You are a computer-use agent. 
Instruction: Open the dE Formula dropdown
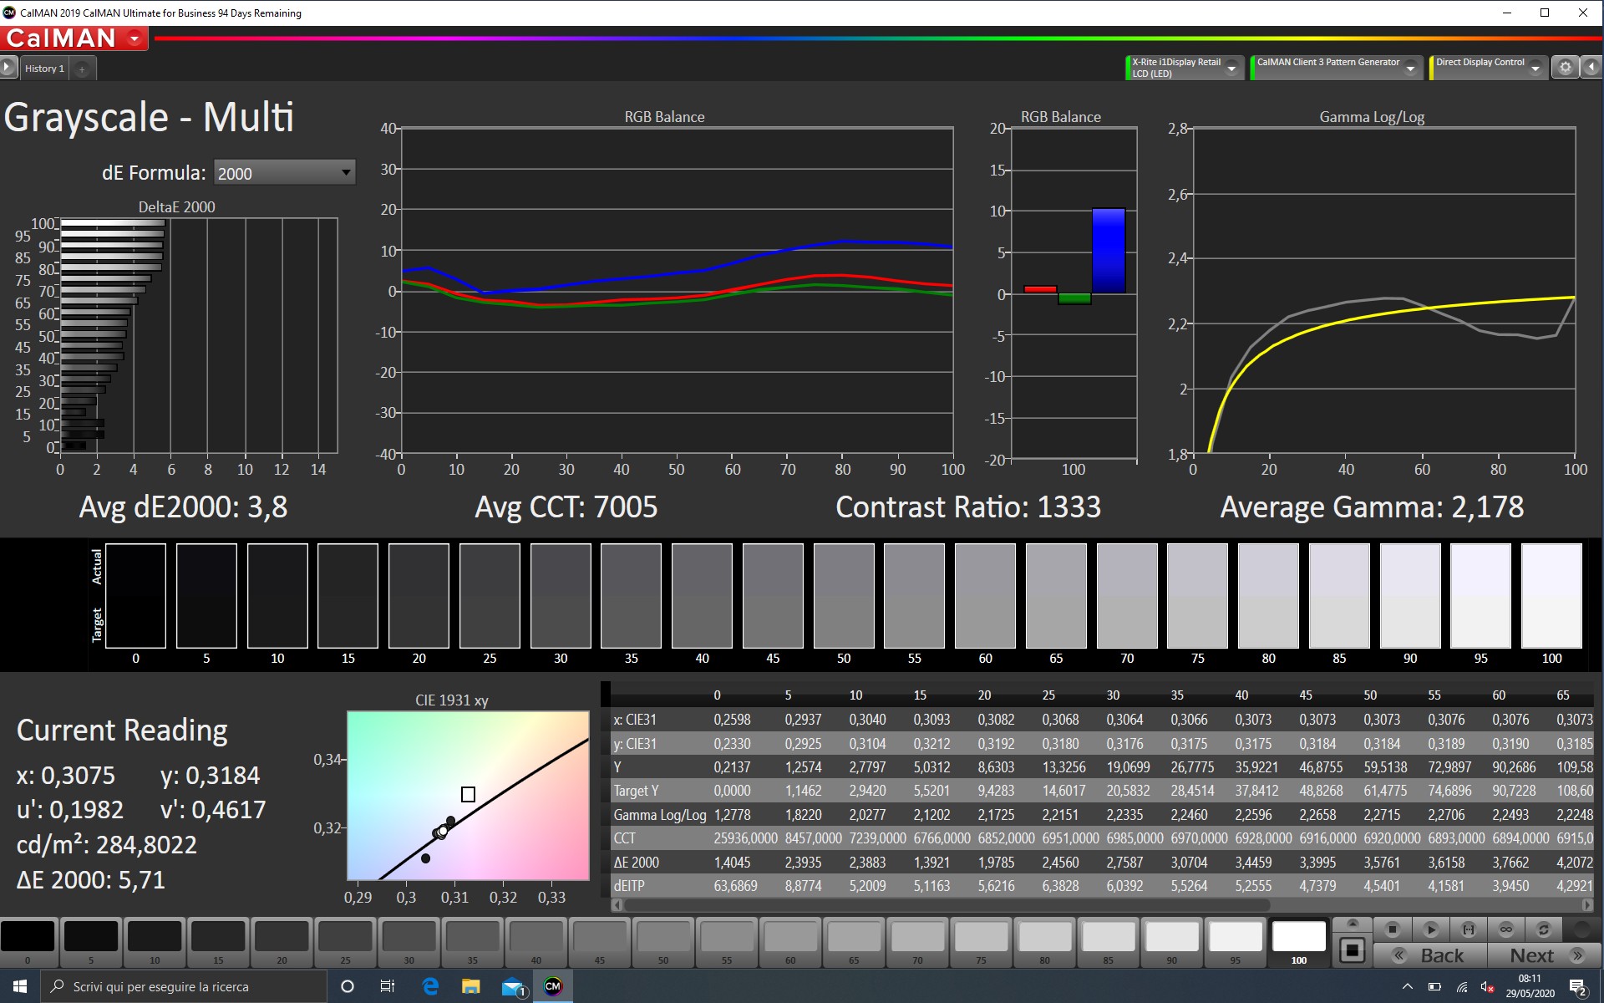coord(285,173)
